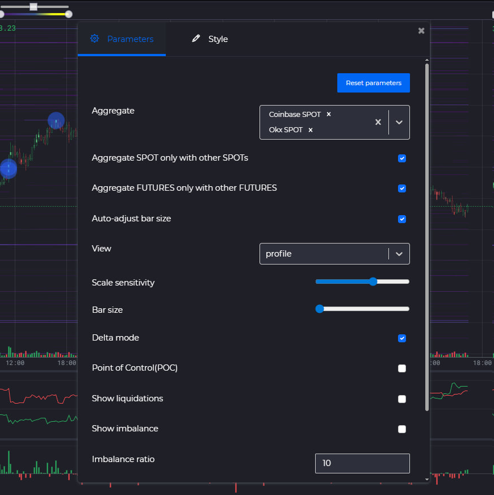Expand the Aggregate dropdown arrow

coord(399,122)
